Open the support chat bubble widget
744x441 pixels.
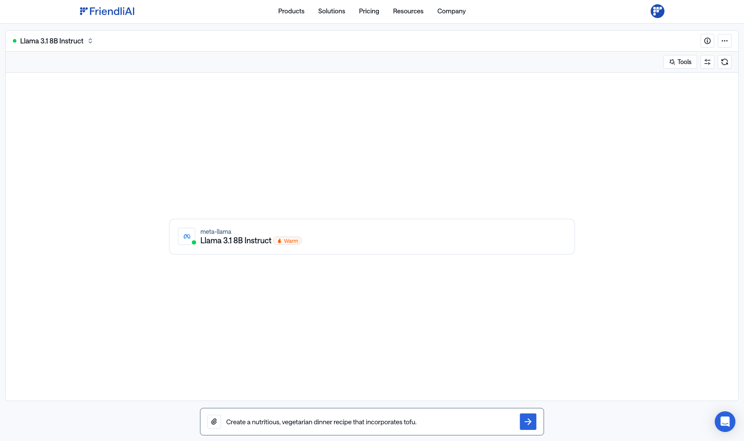(x=725, y=422)
